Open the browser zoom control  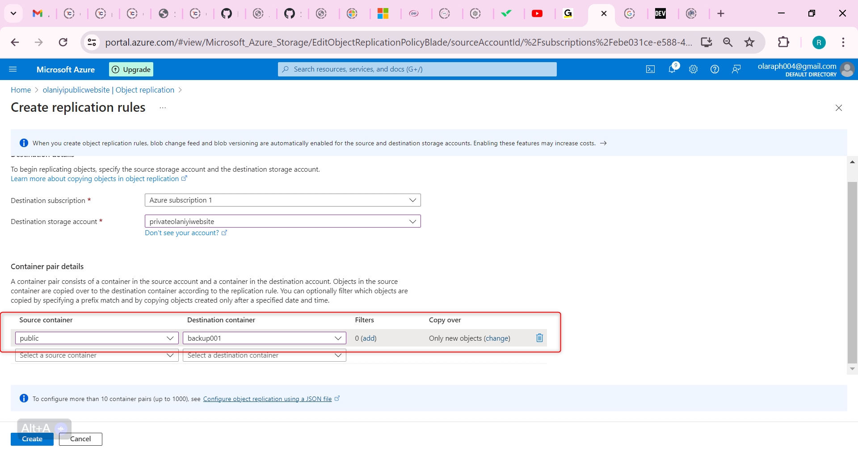728,42
